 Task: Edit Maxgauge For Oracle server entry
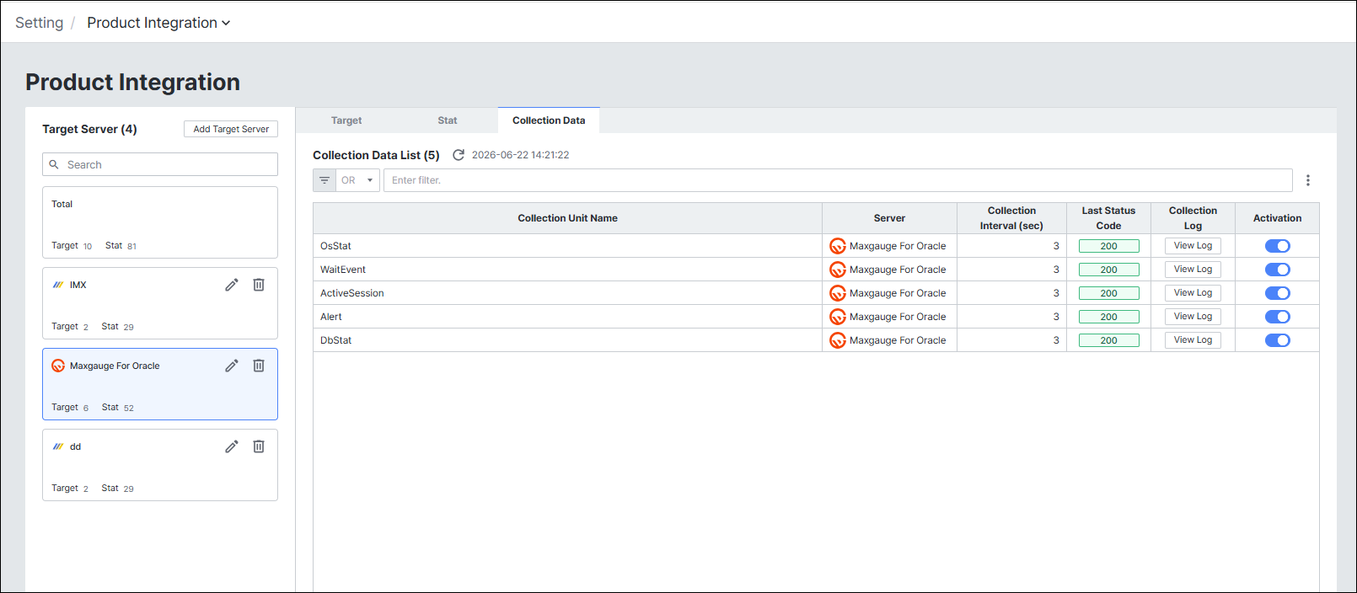click(x=232, y=366)
